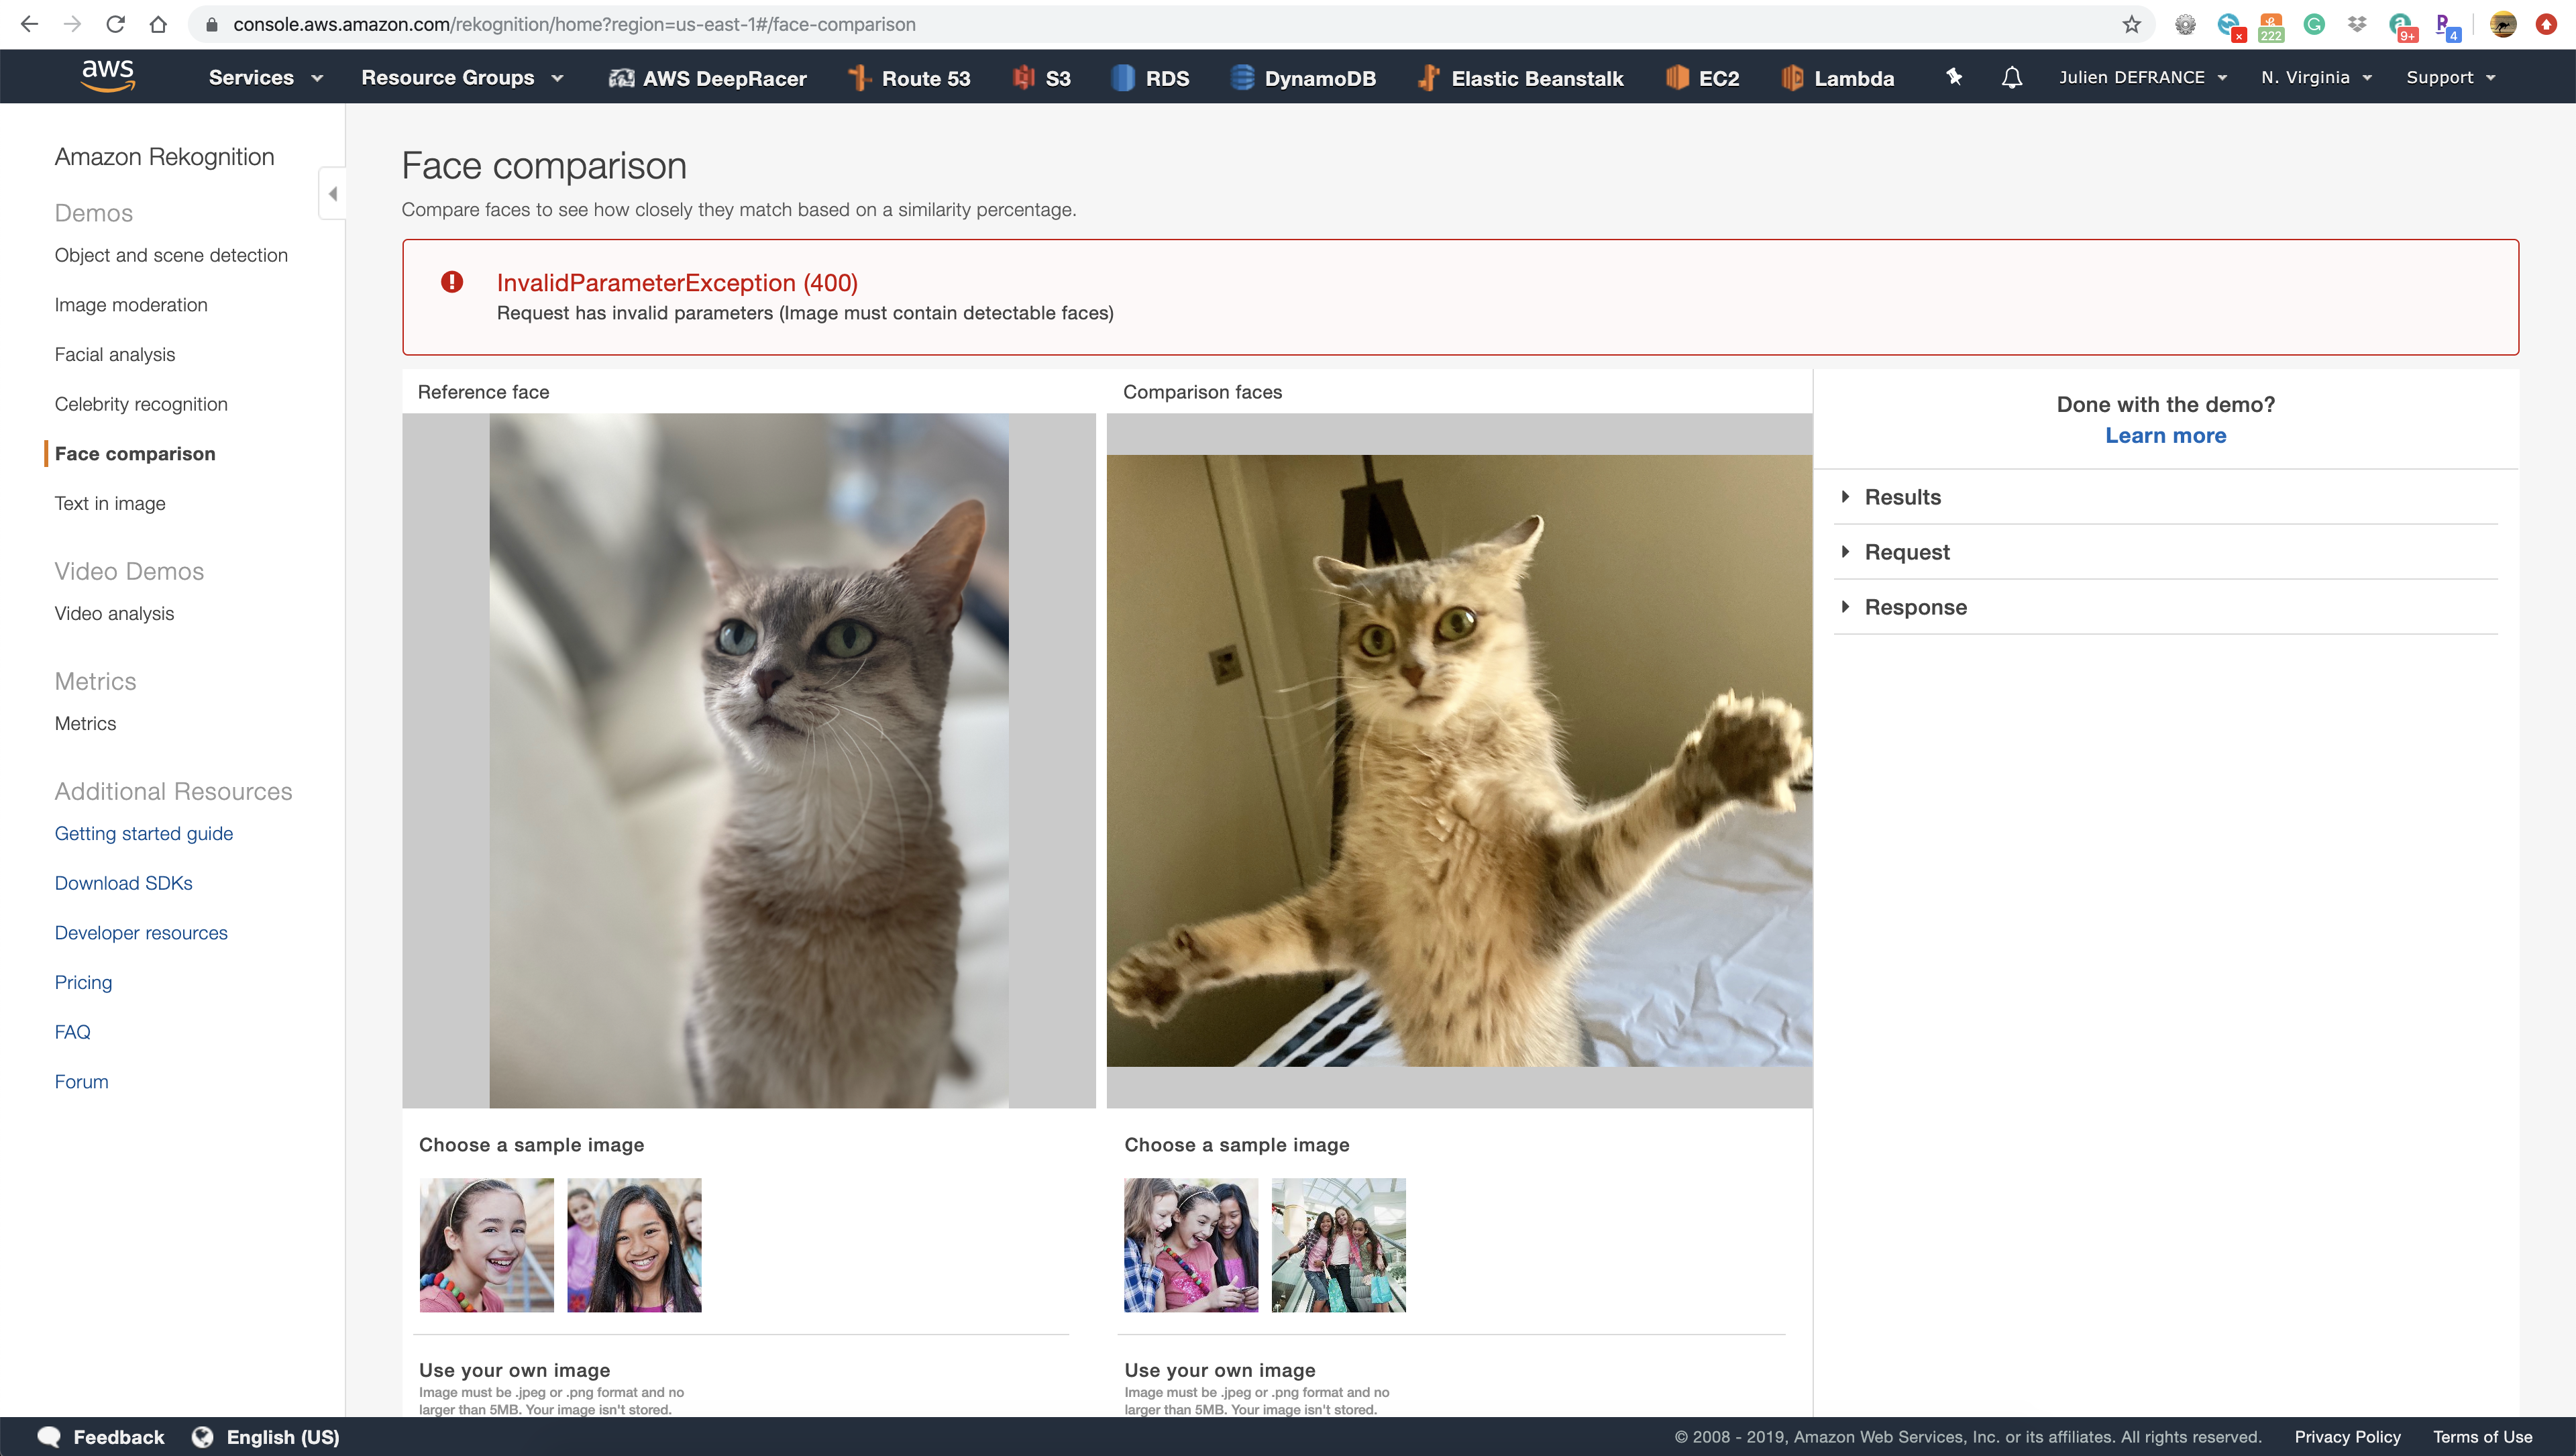Open the Lambda shortcut

tap(1838, 78)
